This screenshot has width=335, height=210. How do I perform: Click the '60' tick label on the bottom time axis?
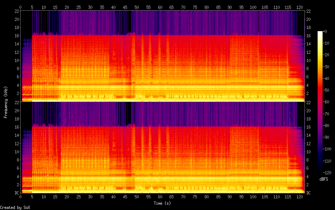(x=160, y=197)
